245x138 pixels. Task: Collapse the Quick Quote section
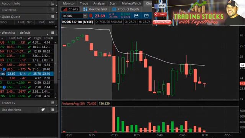tap(0, 17)
